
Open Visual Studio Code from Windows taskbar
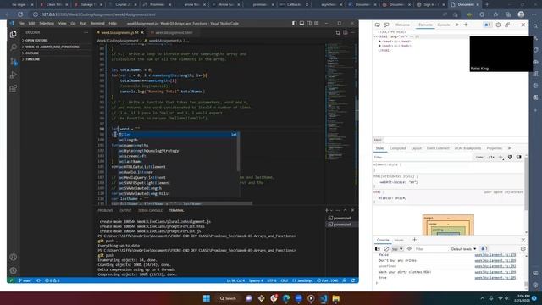324,298
